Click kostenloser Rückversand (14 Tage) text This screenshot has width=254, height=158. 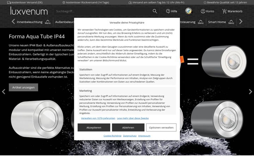[x=87, y=2]
